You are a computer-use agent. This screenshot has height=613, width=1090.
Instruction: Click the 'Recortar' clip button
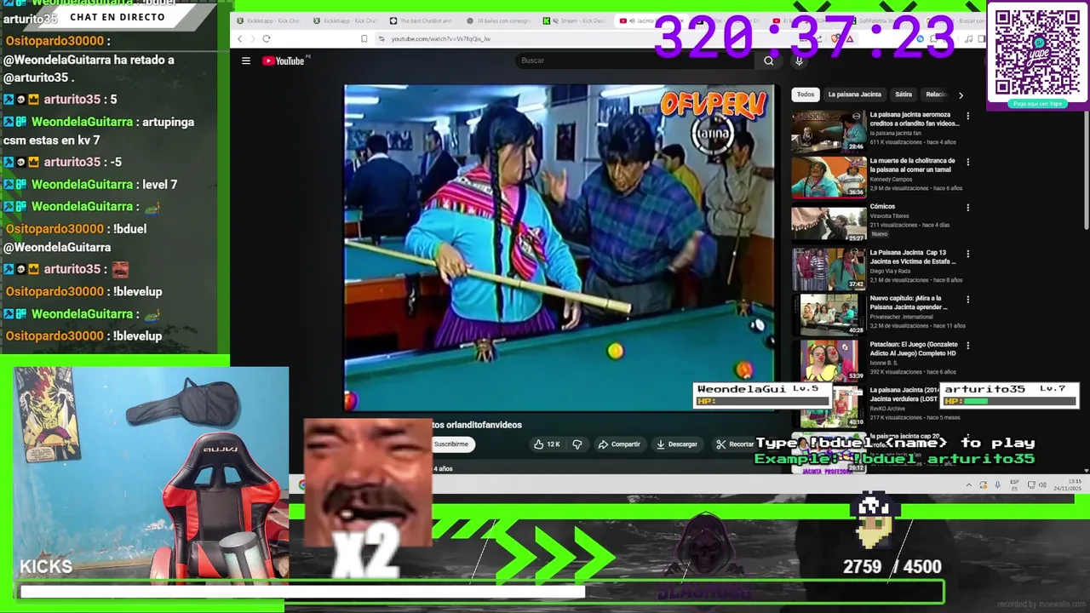coord(735,444)
